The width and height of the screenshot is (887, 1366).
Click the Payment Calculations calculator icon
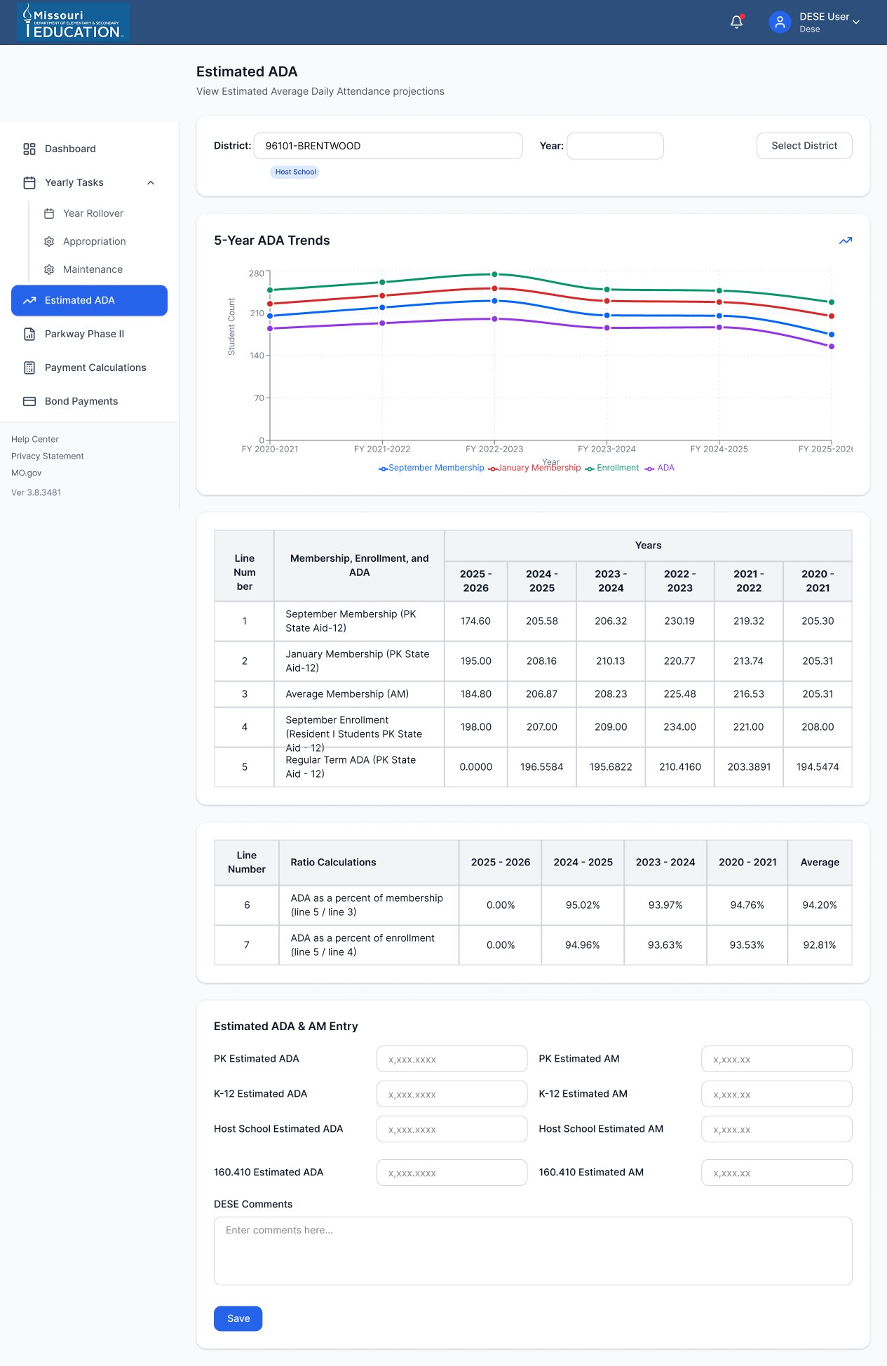(x=29, y=367)
